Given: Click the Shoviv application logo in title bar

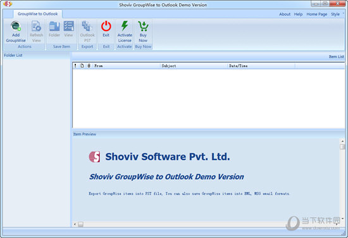Looking at the screenshot, I should coord(8,4).
